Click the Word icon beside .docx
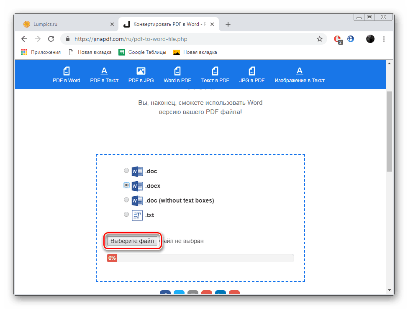408x309 pixels. (137, 186)
